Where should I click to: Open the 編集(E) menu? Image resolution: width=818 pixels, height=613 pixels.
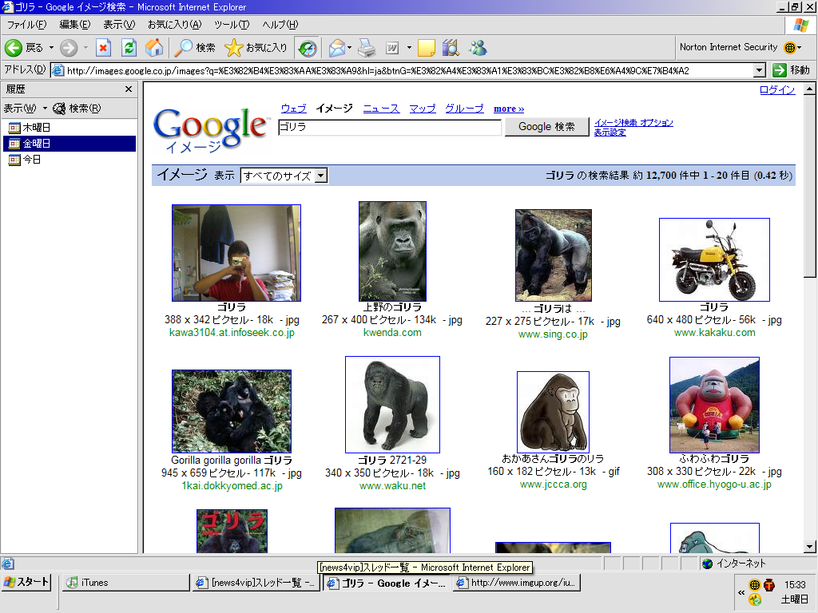tap(74, 25)
